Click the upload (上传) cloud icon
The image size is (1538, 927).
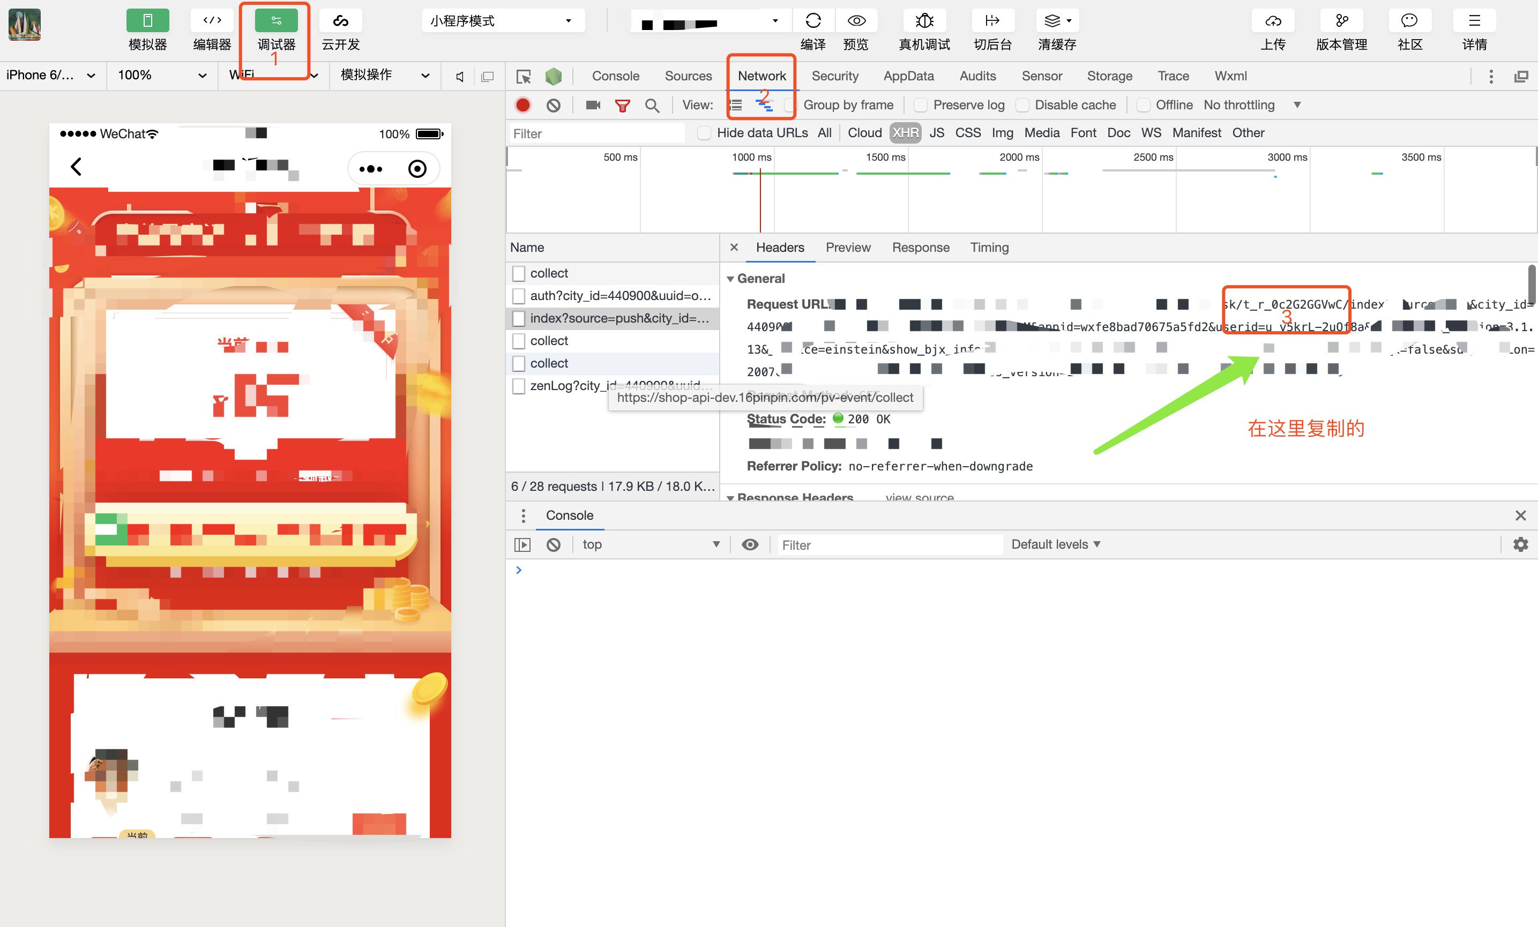click(x=1273, y=21)
